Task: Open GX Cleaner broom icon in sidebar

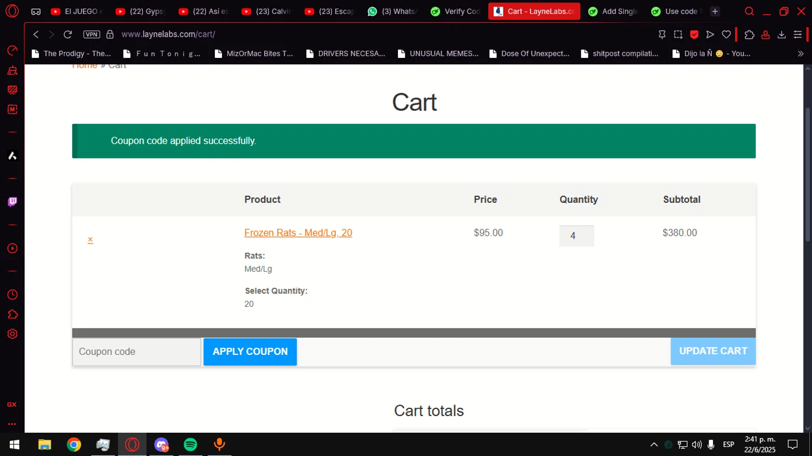Action: click(12, 70)
